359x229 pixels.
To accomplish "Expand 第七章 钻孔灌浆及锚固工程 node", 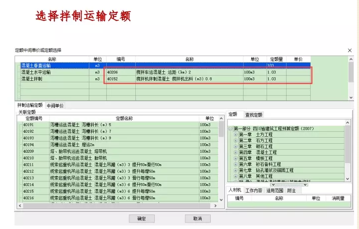I will (236, 170).
